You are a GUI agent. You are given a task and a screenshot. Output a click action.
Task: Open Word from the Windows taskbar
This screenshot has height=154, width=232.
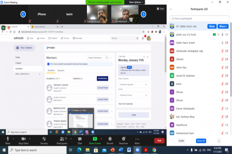pyautogui.click(x=129, y=150)
